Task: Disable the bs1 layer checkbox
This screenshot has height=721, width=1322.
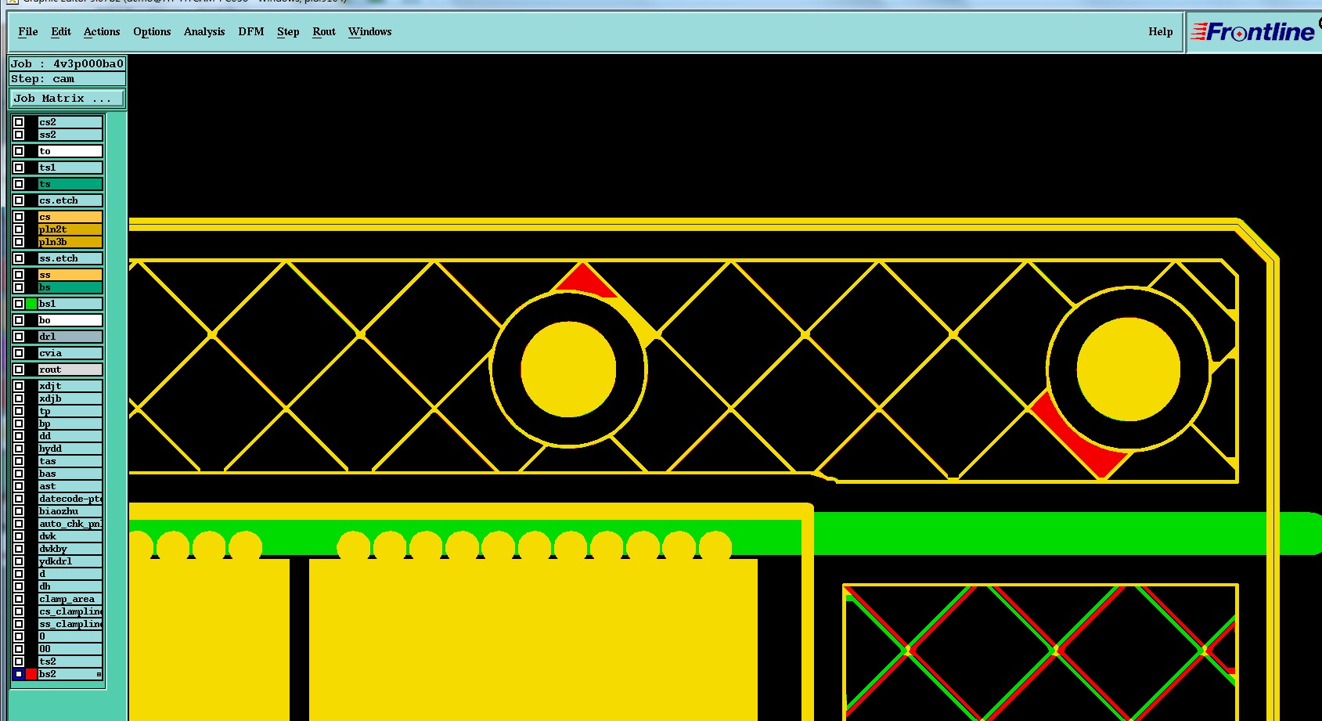Action: (x=19, y=304)
